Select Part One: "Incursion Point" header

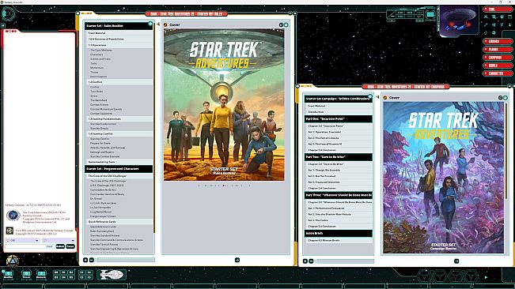[x=339, y=119]
